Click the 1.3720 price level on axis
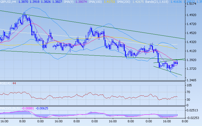Image resolution: width=202 pixels, height=126 pixels. [x=194, y=69]
